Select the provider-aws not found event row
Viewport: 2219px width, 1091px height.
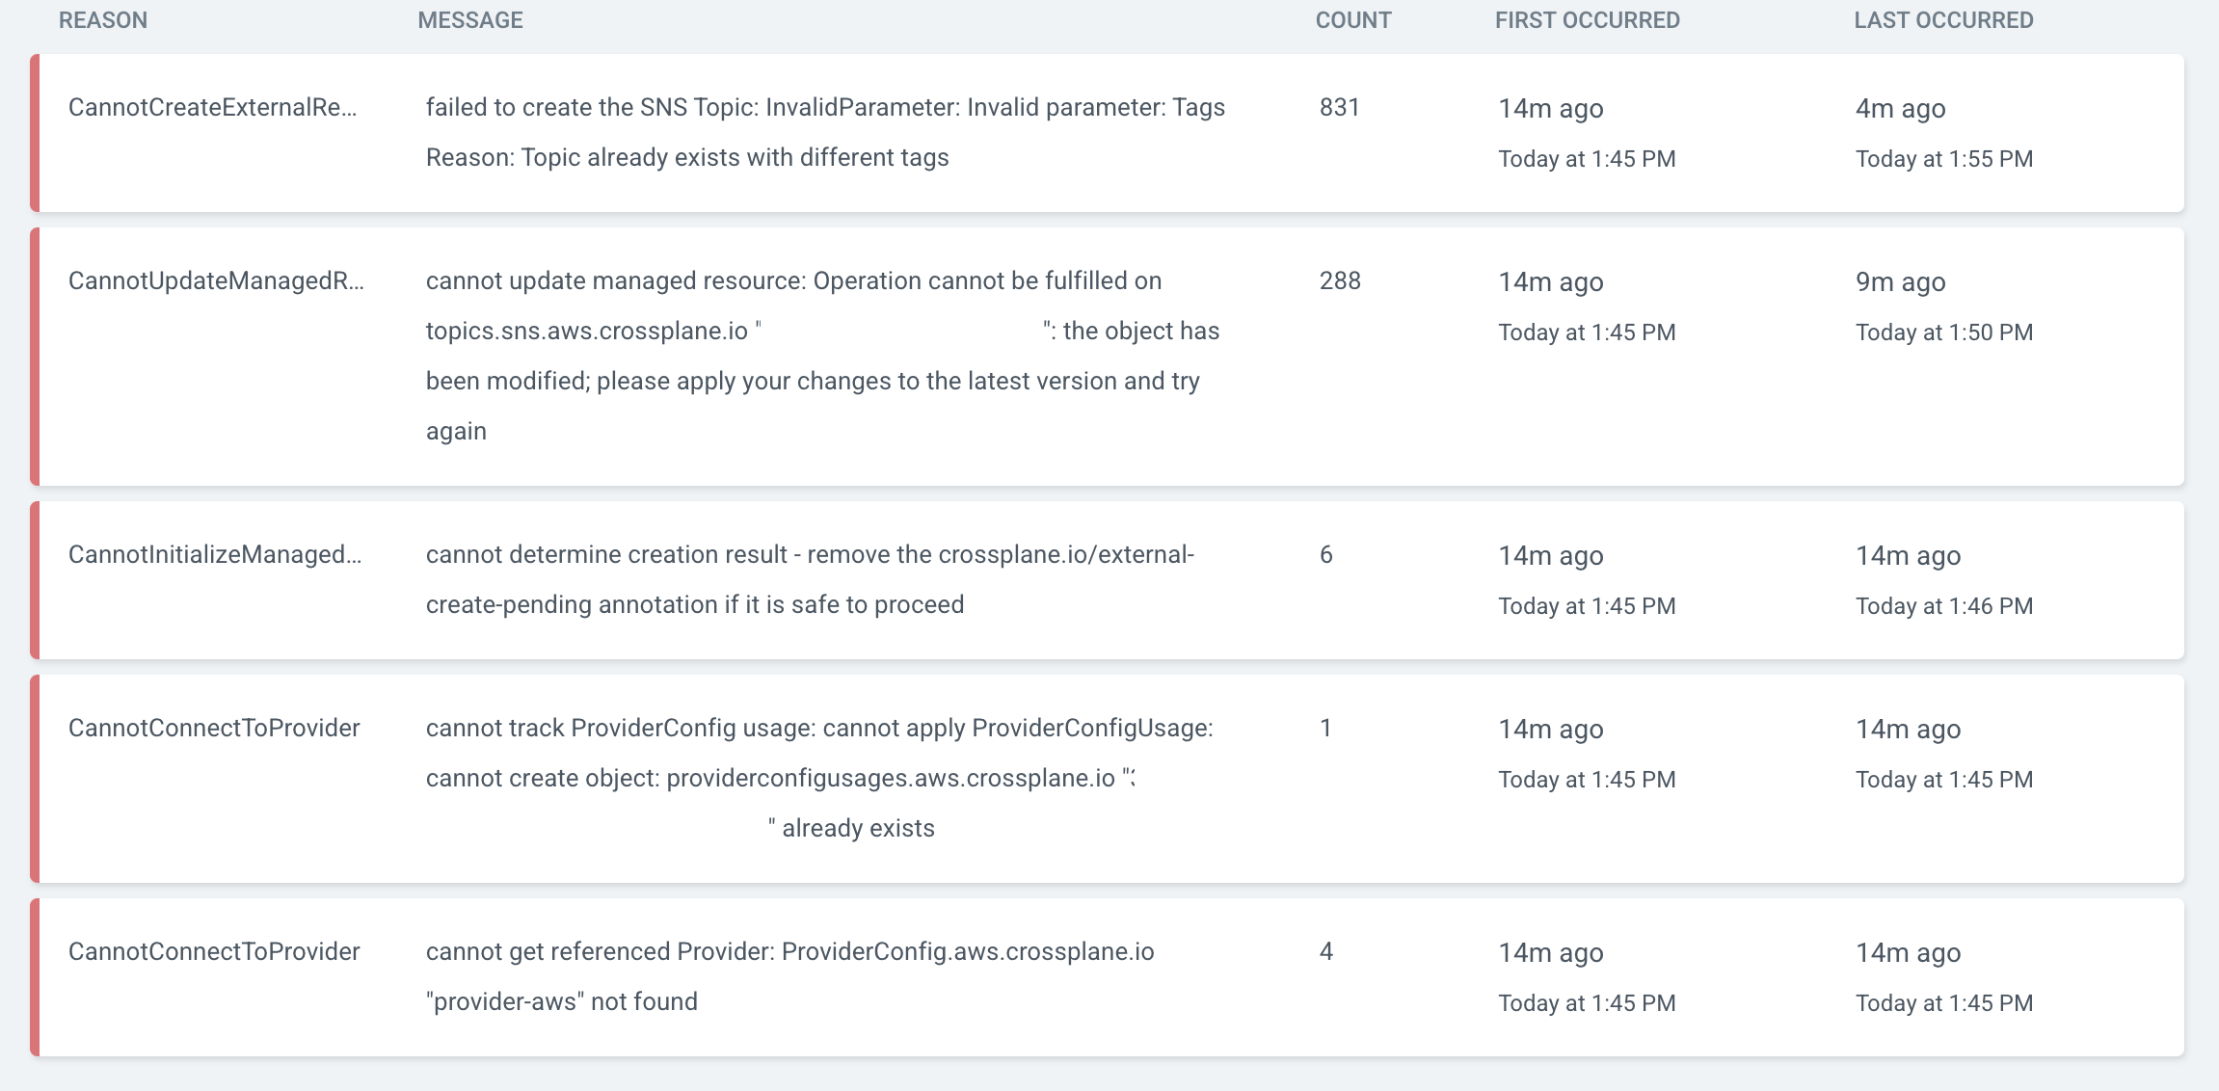(214, 952)
